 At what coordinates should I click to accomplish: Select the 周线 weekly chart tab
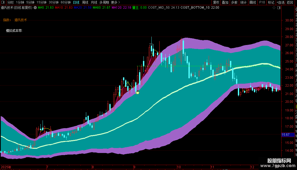point(85,2)
